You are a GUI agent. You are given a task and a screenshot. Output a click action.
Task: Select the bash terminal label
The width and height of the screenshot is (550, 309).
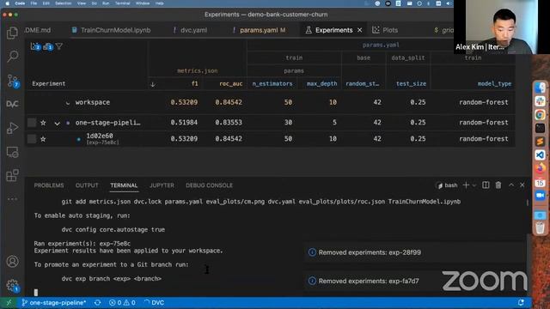pos(447,185)
